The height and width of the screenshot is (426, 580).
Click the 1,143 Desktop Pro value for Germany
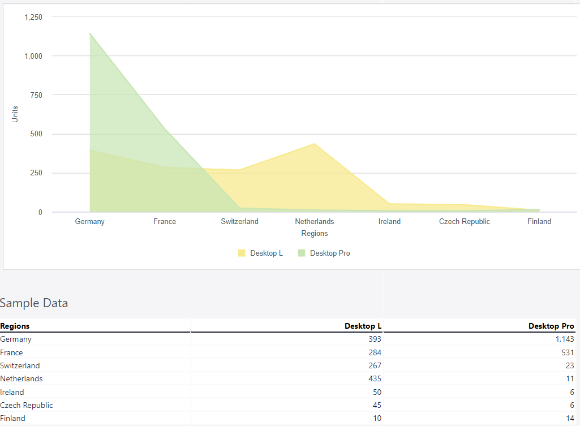(564, 339)
